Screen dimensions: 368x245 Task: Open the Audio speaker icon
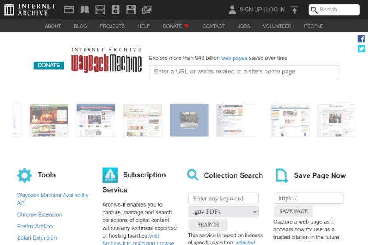pos(115,10)
